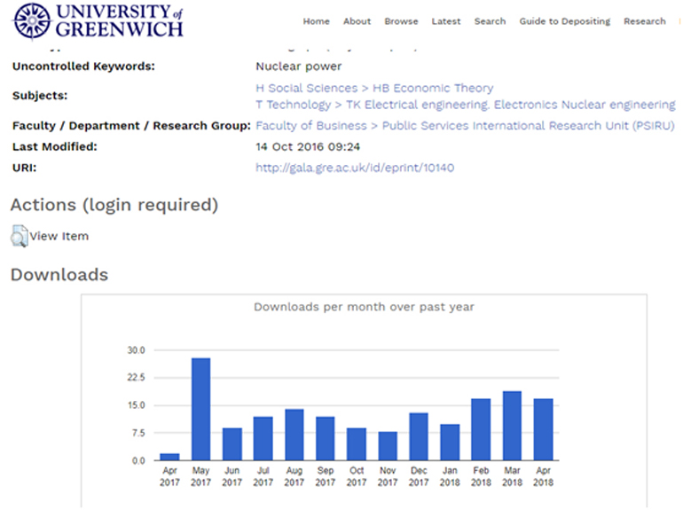This screenshot has width=683, height=510.
Task: Click the View Item magnifier icon
Action: tap(19, 236)
